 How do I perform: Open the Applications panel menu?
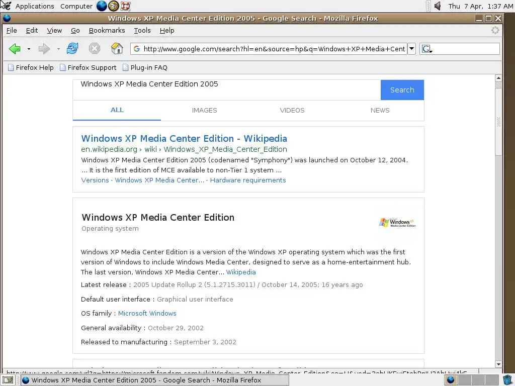[x=35, y=6]
